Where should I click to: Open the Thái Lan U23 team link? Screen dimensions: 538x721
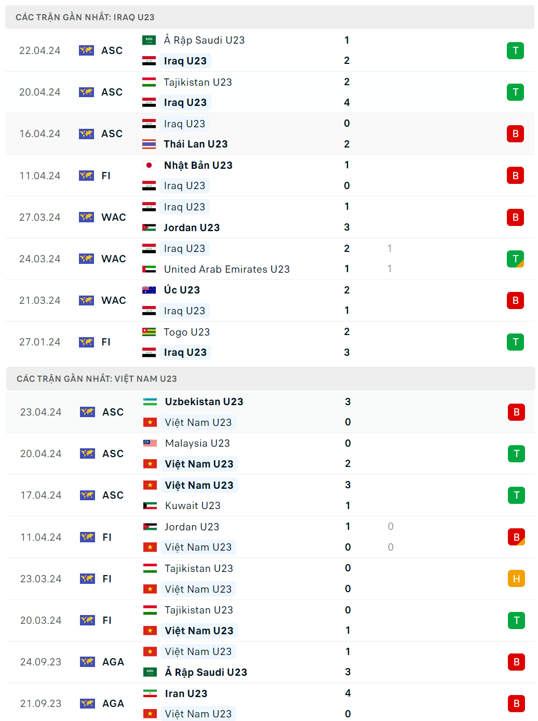click(x=196, y=144)
